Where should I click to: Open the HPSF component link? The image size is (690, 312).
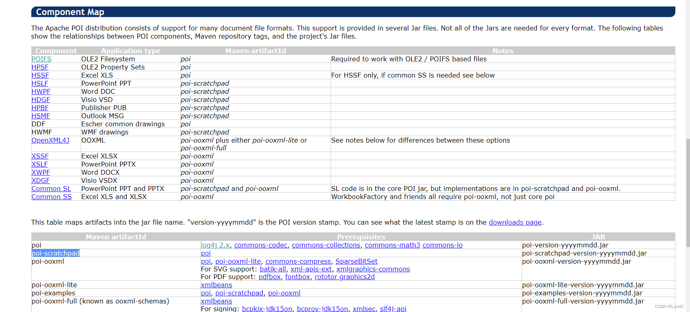click(x=40, y=67)
